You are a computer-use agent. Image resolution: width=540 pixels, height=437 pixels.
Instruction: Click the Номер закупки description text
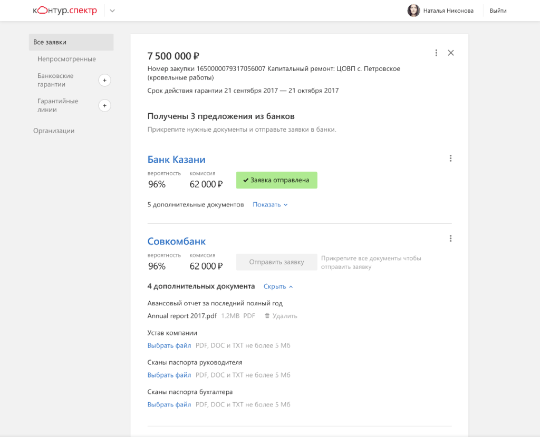[274, 73]
